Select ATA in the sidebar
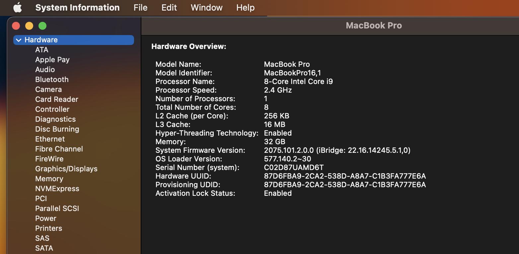 point(42,50)
